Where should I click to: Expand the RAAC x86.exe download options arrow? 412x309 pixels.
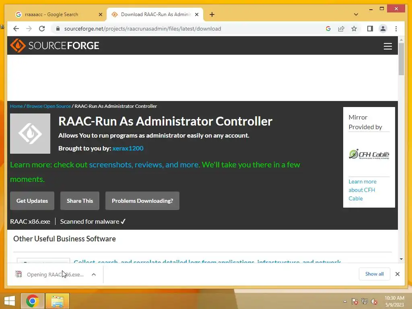point(94,274)
